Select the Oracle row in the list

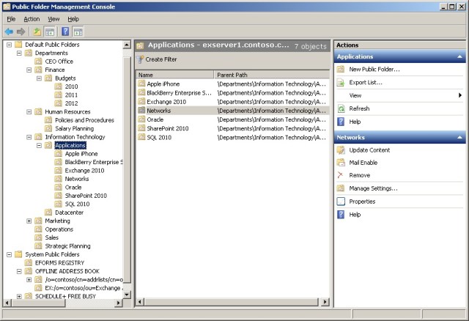(x=155, y=119)
